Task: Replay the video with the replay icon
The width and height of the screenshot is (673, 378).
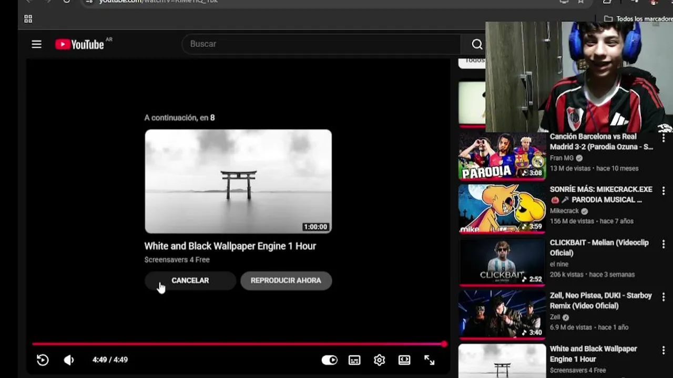Action: coord(43,360)
